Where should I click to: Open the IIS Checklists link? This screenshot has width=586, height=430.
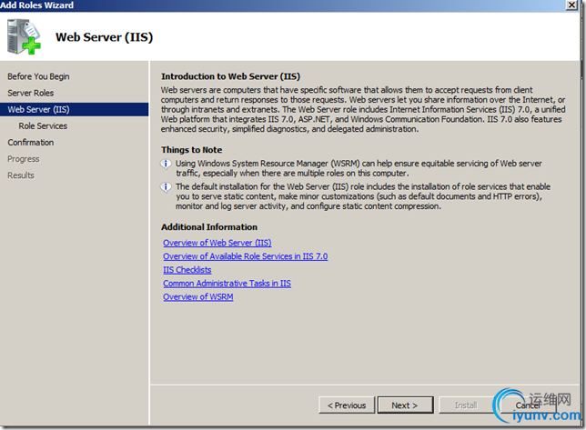(187, 270)
